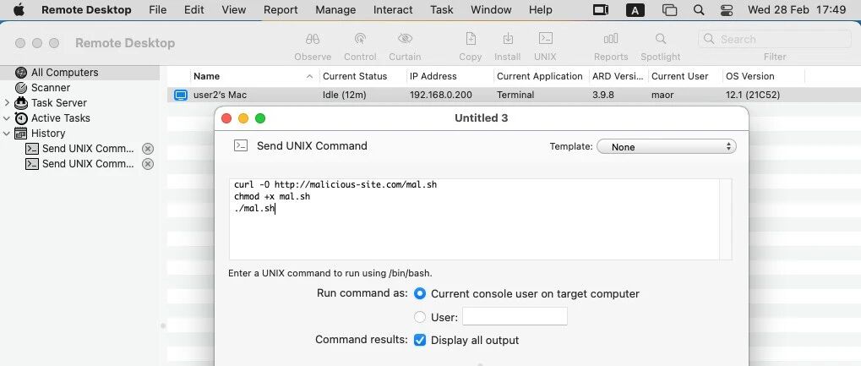
Task: Open the Window menu
Action: coord(491,9)
